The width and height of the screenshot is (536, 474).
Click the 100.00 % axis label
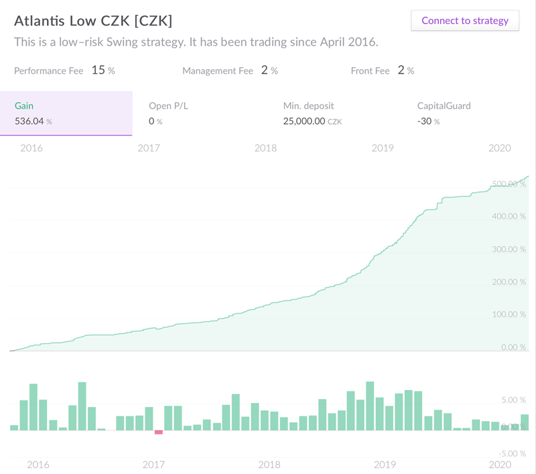[509, 314]
